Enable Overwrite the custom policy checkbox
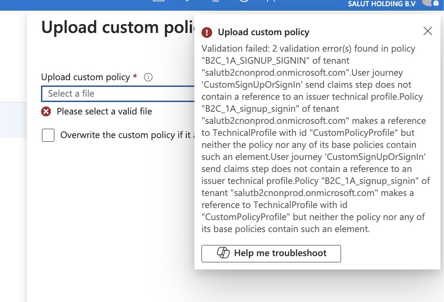The image size is (444, 302). pos(48,135)
